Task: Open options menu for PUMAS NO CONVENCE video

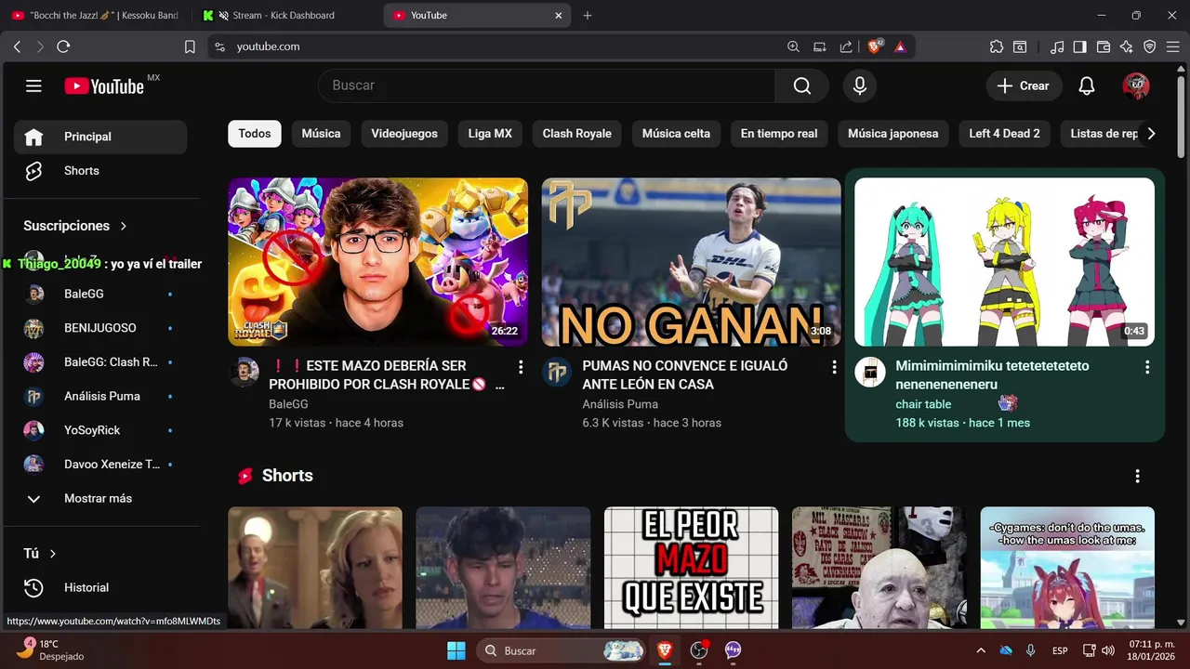Action: (834, 367)
